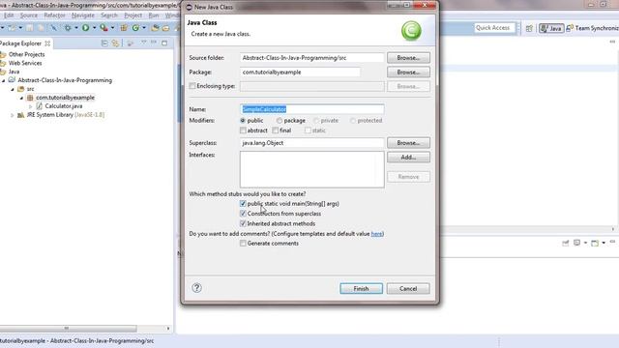This screenshot has height=348, width=619.
Task: Enable the Generate comments checkbox
Action: (243, 243)
